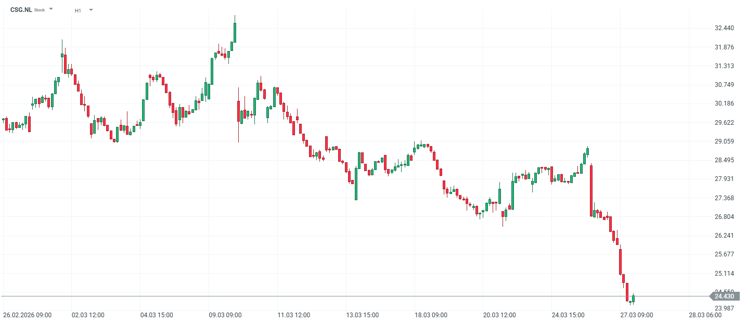Screen dimensions: 746x324
Task: Click the 28.495 price axis label
Action: (x=724, y=160)
